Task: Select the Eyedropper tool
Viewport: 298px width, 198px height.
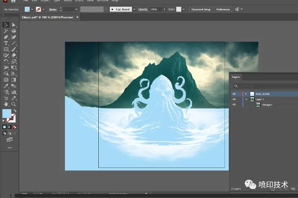Action: [6, 86]
